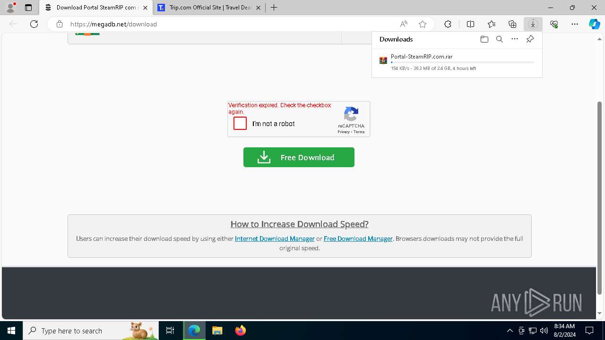
Task: Open Browser essentials icon
Action: 554,24
